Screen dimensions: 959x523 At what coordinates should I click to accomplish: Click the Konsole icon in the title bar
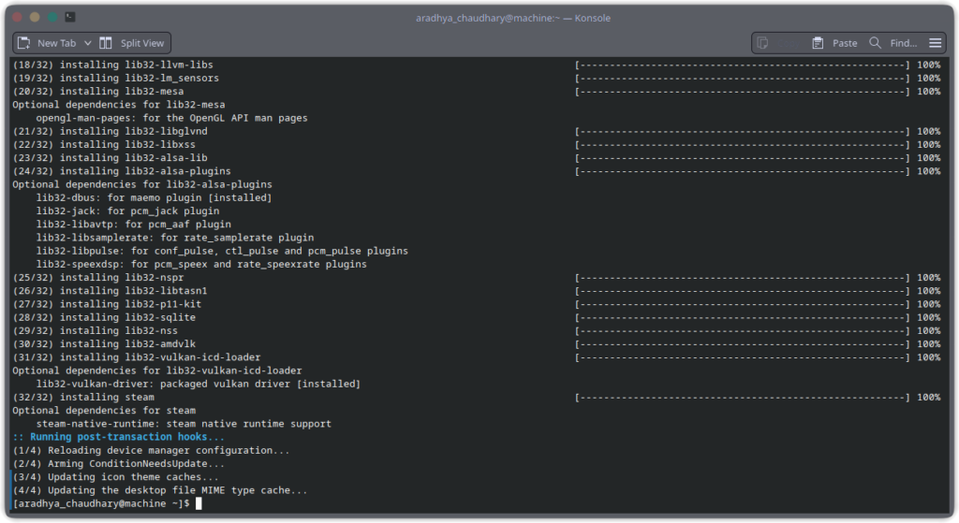point(71,17)
